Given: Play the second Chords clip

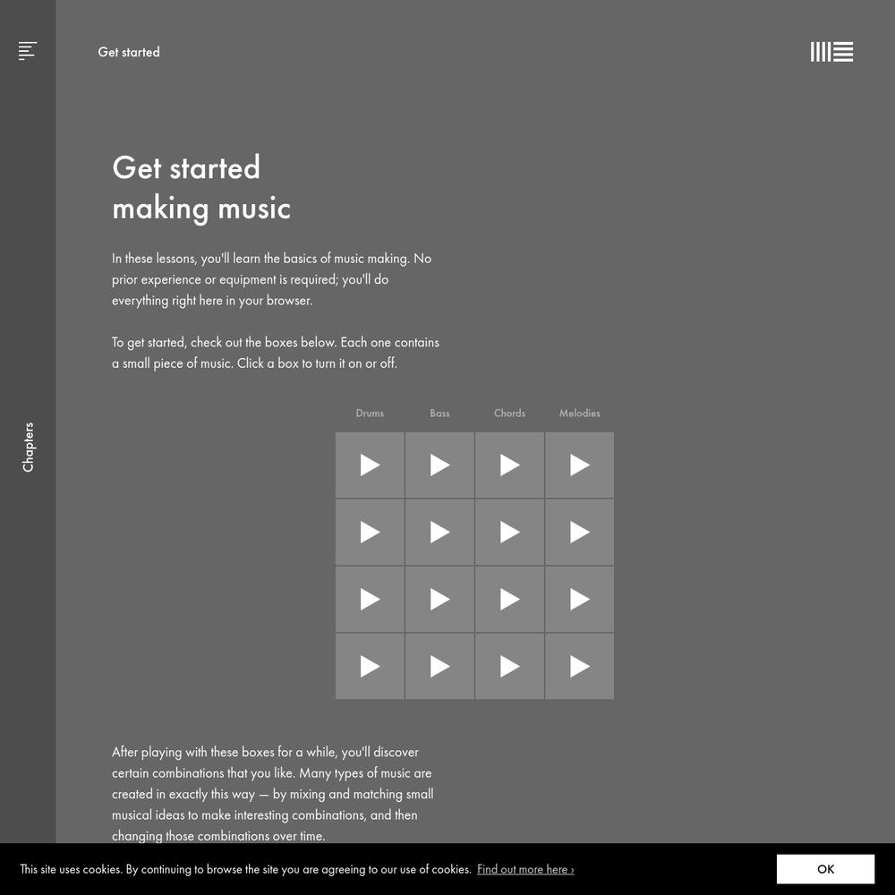Looking at the screenshot, I should (x=509, y=533).
